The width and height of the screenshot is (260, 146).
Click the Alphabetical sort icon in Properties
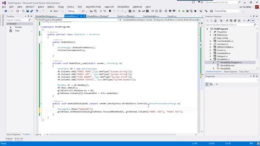(x=211, y=84)
